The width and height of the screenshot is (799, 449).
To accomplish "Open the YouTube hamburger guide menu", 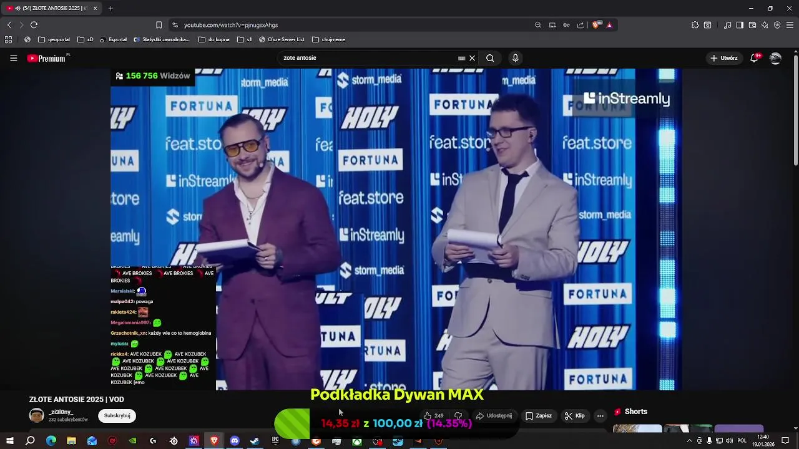I will pos(13,58).
